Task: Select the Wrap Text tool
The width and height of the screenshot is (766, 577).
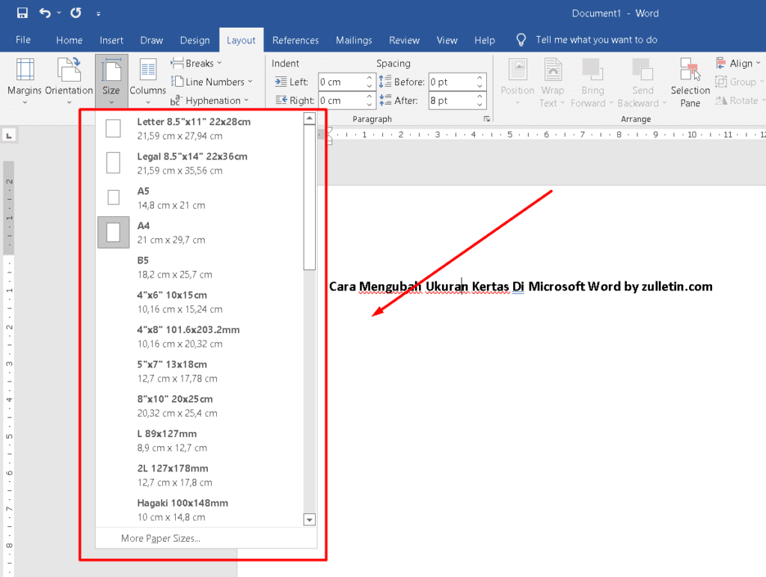Action: pyautogui.click(x=553, y=80)
